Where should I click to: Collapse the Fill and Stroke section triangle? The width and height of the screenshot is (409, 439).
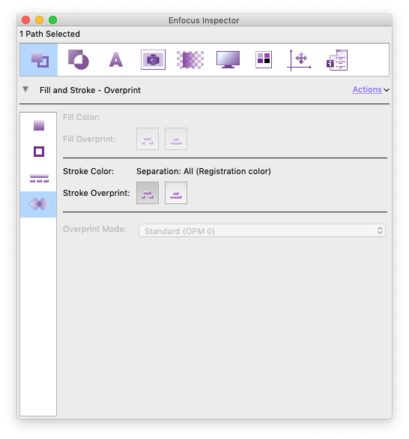click(25, 89)
